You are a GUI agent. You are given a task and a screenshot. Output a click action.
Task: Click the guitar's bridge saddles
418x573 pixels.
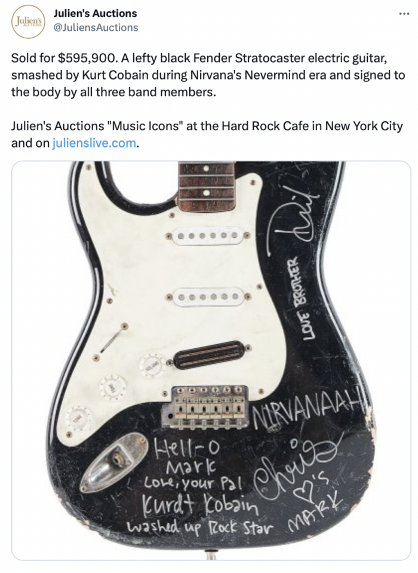coord(207,406)
